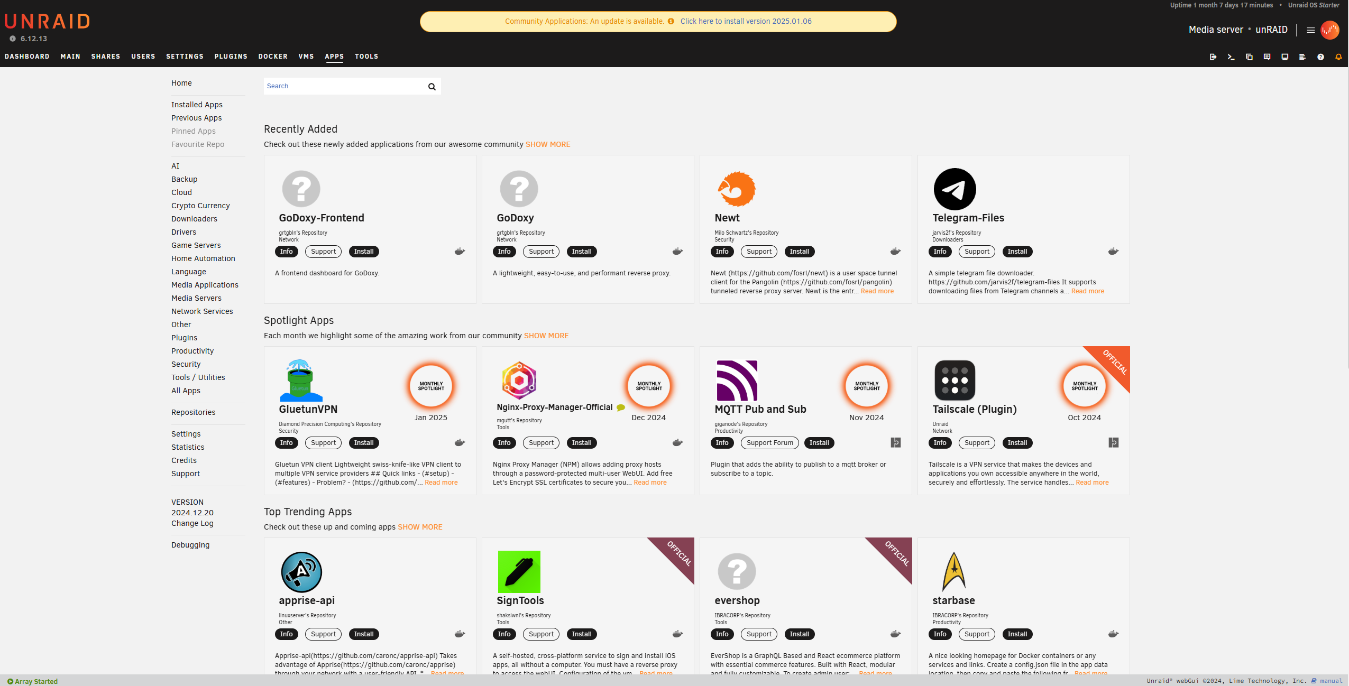Click SHOW MORE for Spotlight Apps
1349x686 pixels.
546,336
